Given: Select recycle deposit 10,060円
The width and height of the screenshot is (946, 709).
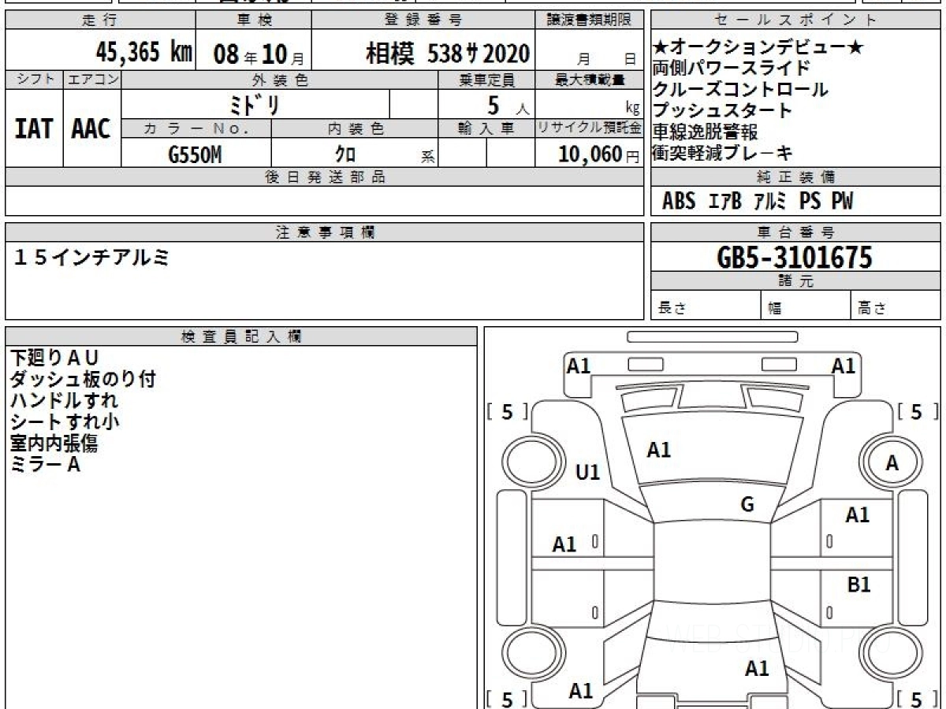Looking at the screenshot, I should pos(598,154).
